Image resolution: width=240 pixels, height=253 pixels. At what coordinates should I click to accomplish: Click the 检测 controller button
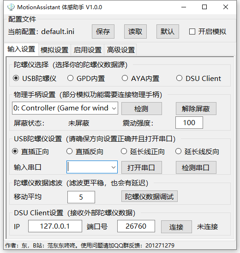click(142, 109)
